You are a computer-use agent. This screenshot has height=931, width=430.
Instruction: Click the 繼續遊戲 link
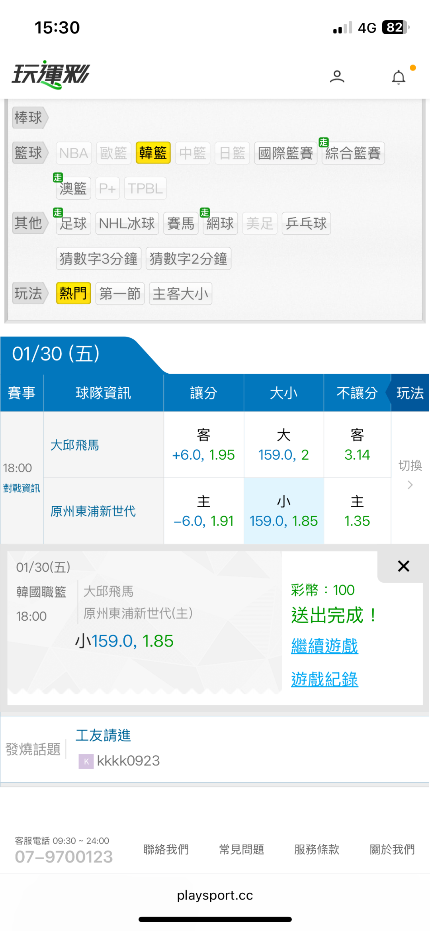(x=324, y=646)
